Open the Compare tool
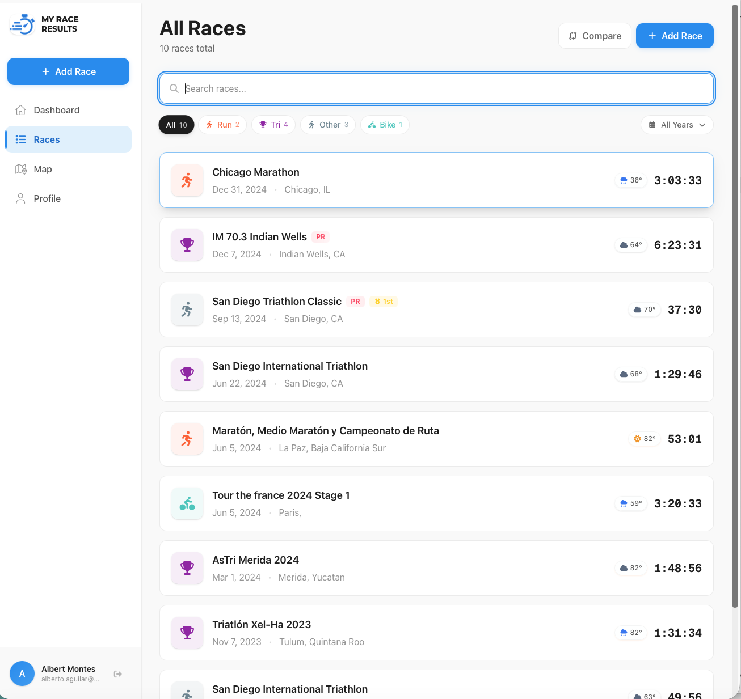 [x=595, y=36]
